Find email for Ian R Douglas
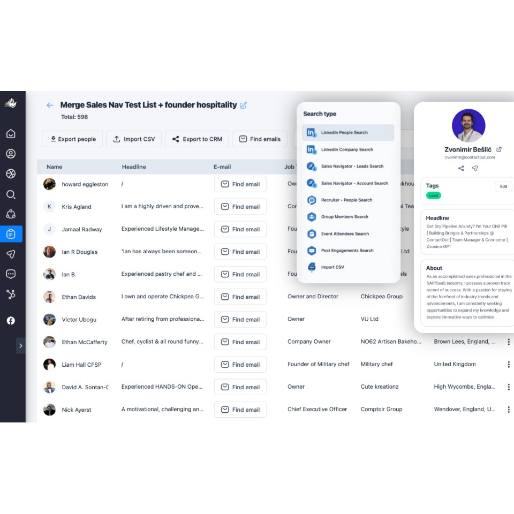 [240, 252]
